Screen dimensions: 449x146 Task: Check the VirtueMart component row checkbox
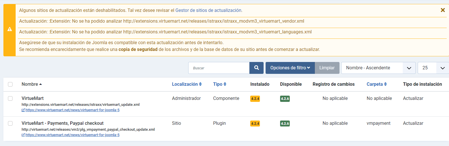coord(10,98)
